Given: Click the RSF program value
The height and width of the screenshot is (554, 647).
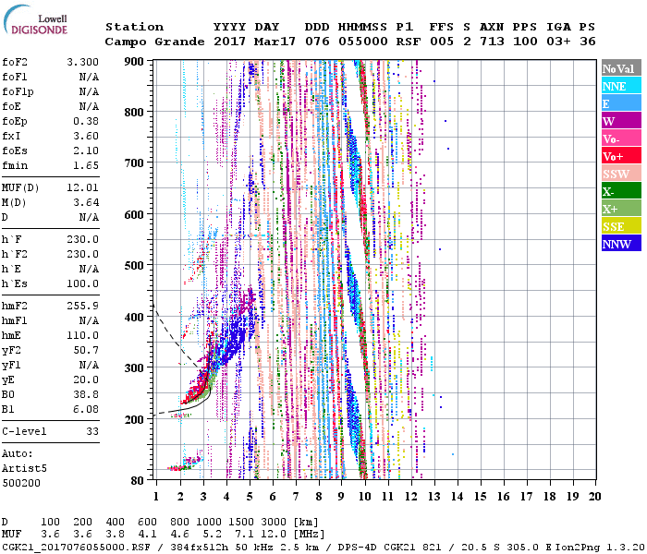Looking at the screenshot, I should (x=409, y=42).
